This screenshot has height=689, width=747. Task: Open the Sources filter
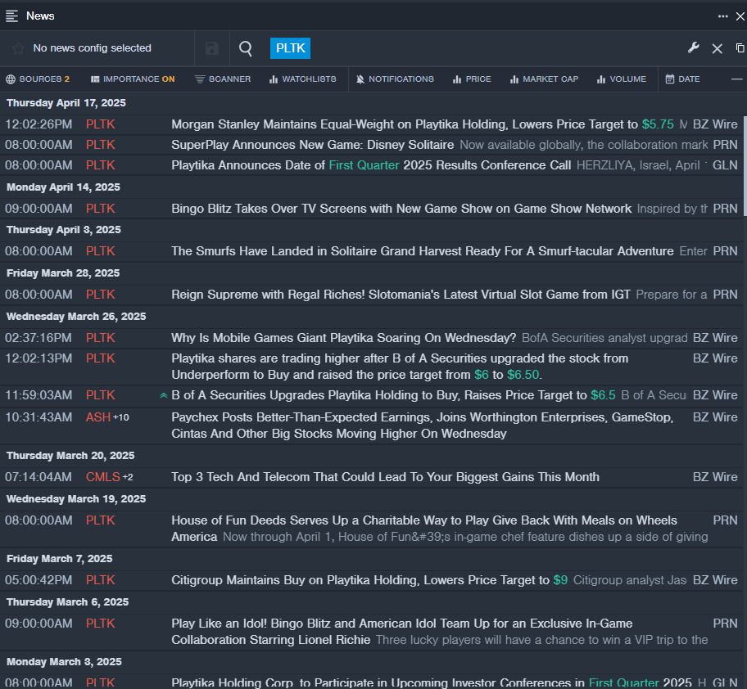pos(38,79)
